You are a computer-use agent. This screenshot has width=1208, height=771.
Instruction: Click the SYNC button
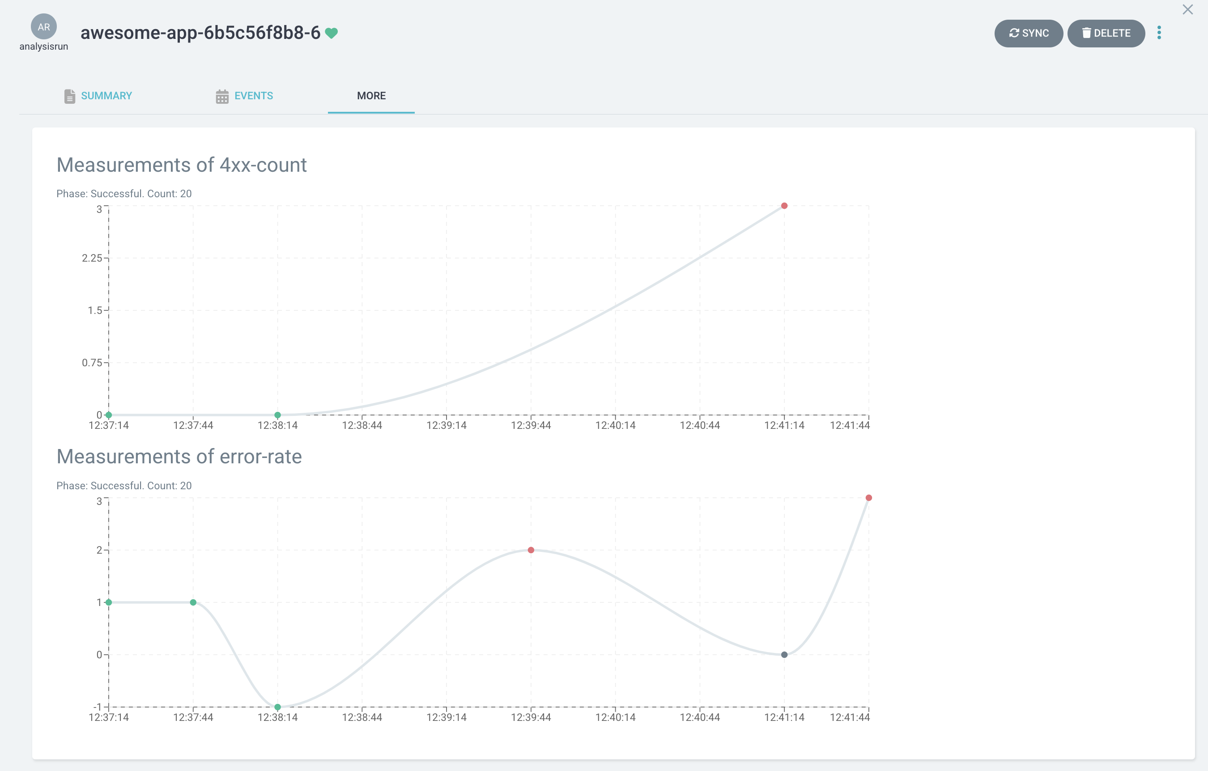click(1029, 33)
